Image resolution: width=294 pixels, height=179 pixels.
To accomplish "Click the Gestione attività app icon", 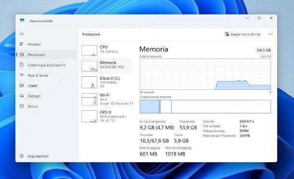I will 22,20.
